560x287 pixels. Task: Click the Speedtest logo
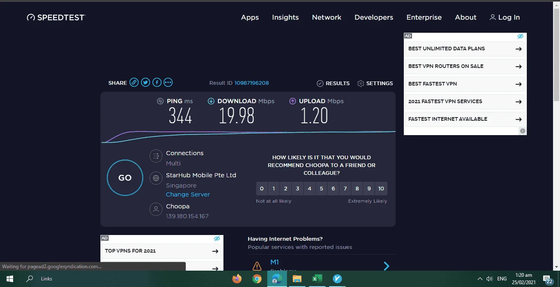click(x=56, y=17)
